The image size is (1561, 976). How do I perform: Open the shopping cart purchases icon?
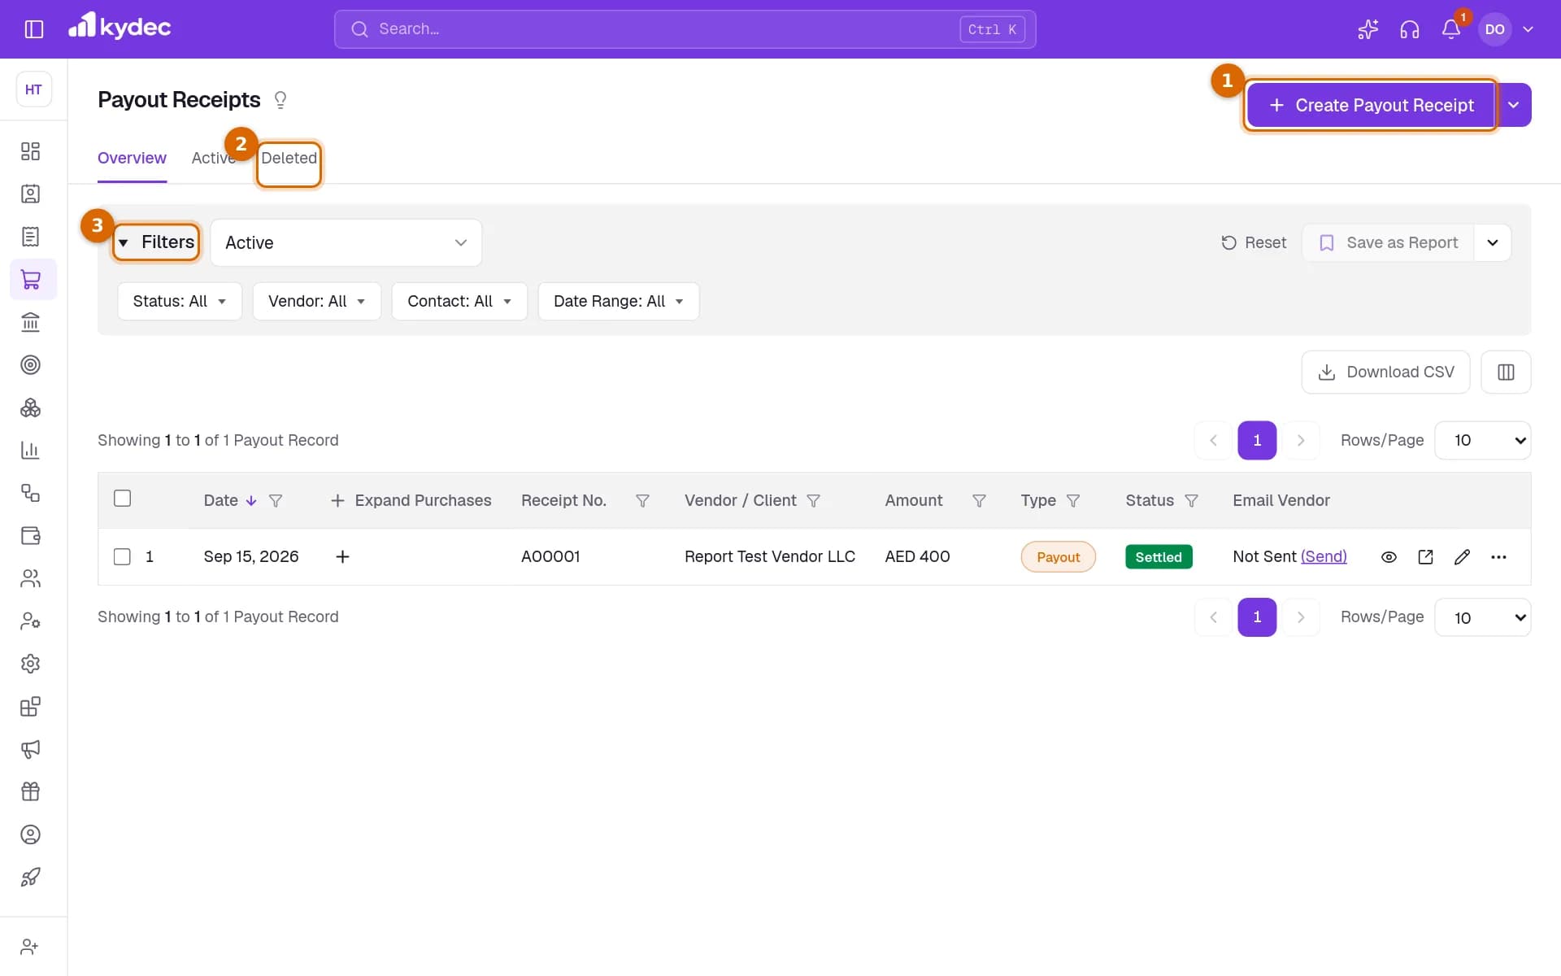point(31,280)
